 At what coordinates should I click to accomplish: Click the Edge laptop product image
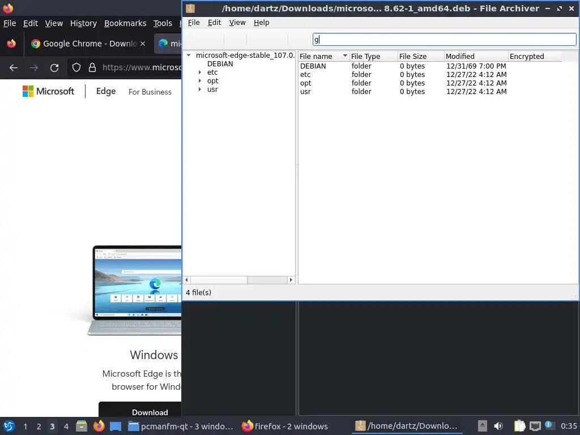pyautogui.click(x=135, y=291)
